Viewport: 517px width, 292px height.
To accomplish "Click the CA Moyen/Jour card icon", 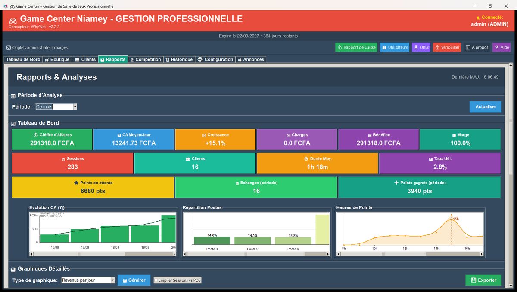I will click(119, 135).
